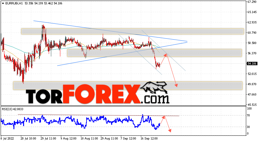The width and height of the screenshot is (259, 142).
Task: Select RSI scale level 70
Action: coord(248,115)
